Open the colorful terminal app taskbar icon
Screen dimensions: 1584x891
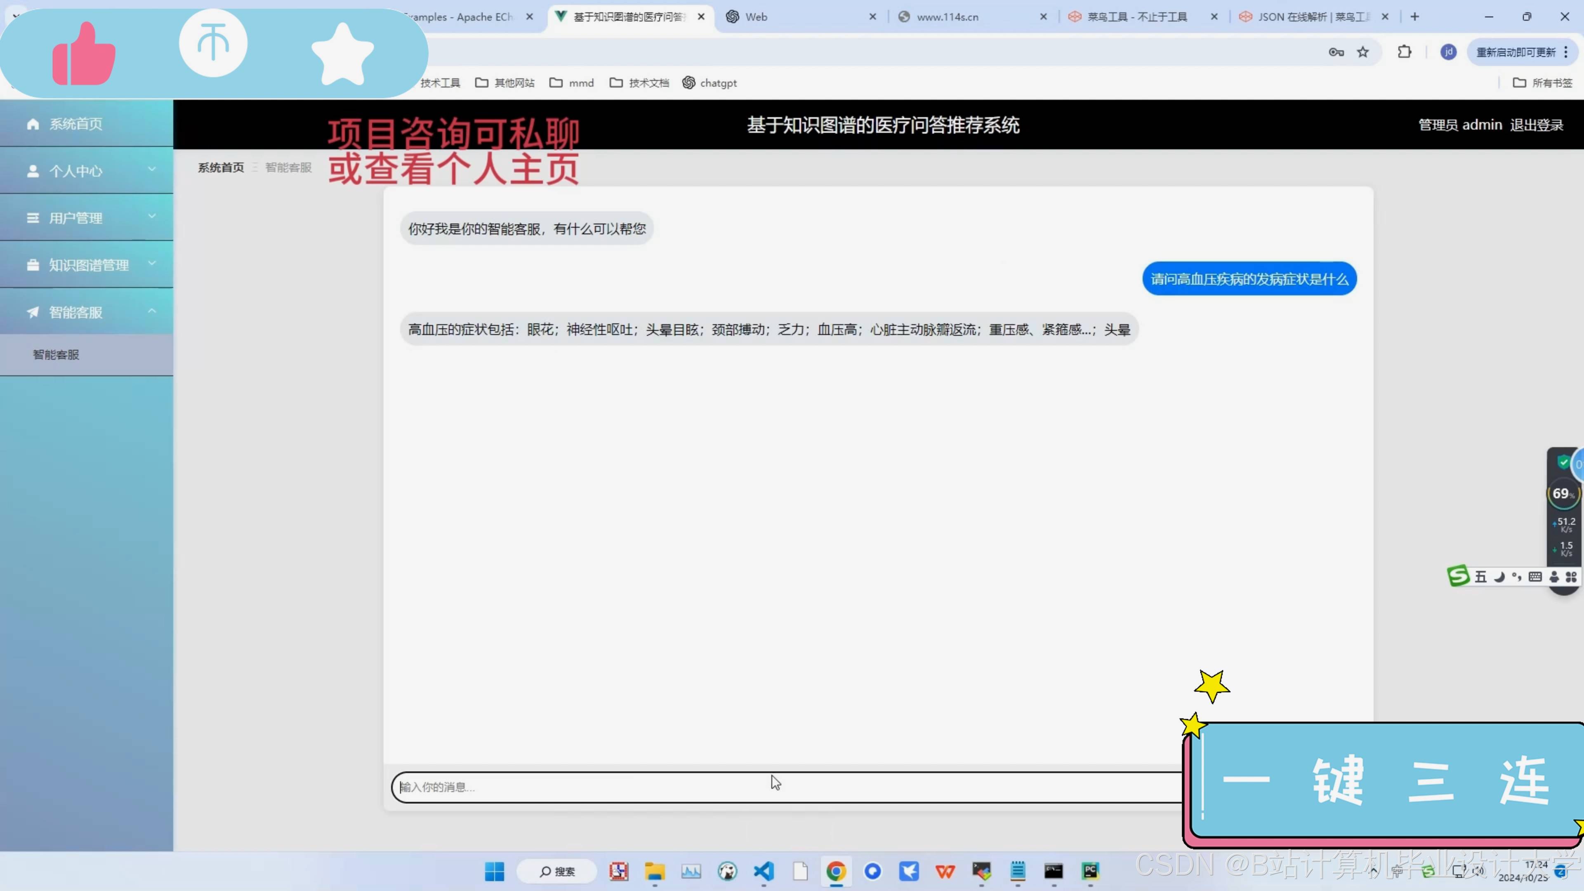tap(981, 871)
